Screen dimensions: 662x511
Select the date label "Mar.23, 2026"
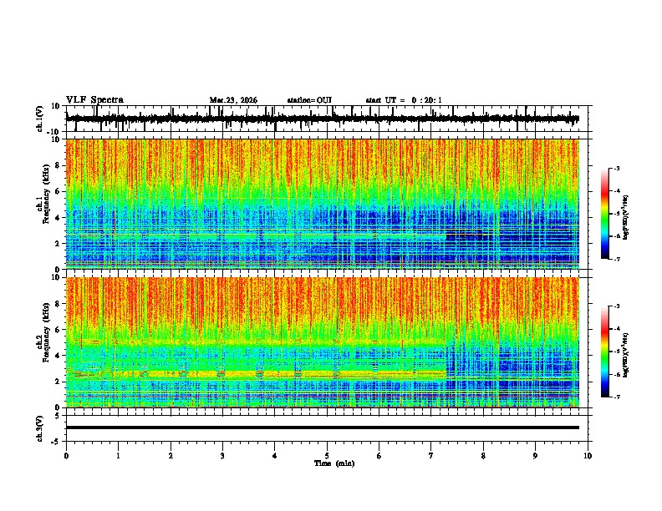coord(233,100)
